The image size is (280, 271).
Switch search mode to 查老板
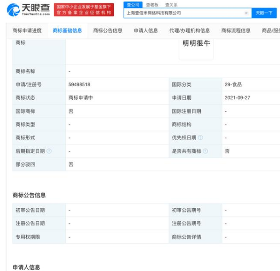[152, 5]
